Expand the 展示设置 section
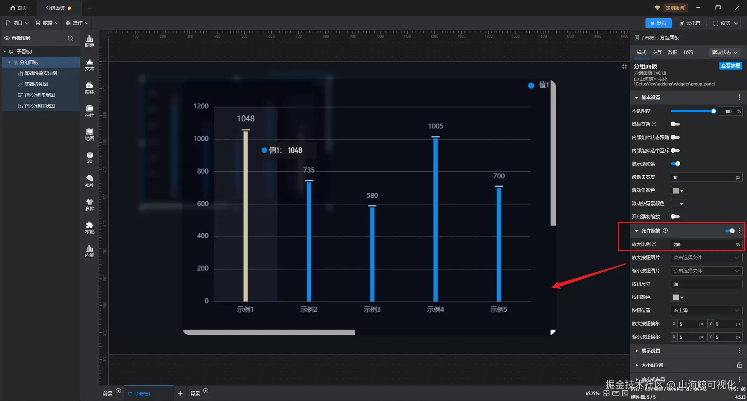The image size is (747, 401). point(637,351)
